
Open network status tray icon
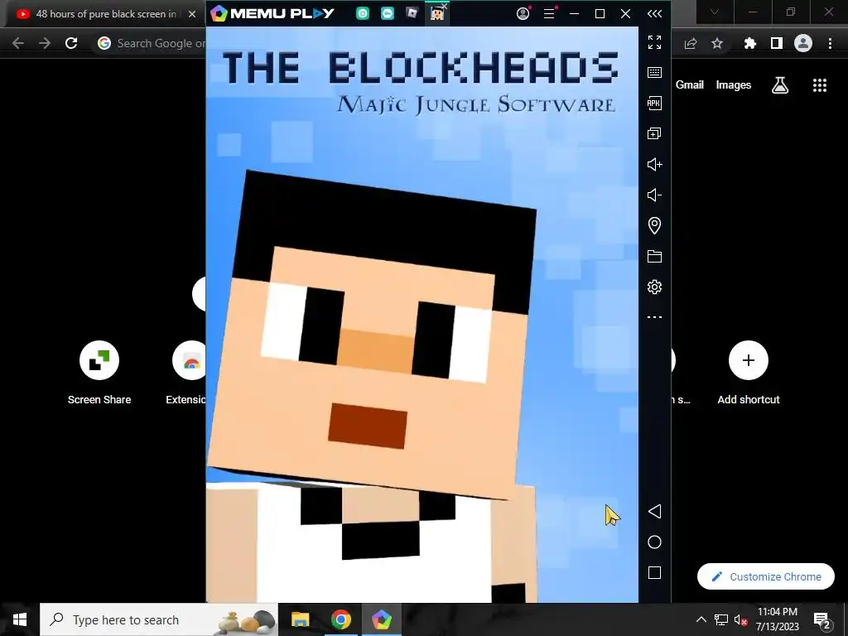pos(721,619)
